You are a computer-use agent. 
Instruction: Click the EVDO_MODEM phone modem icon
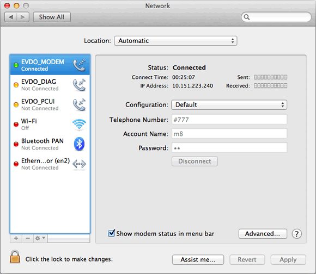[79, 65]
